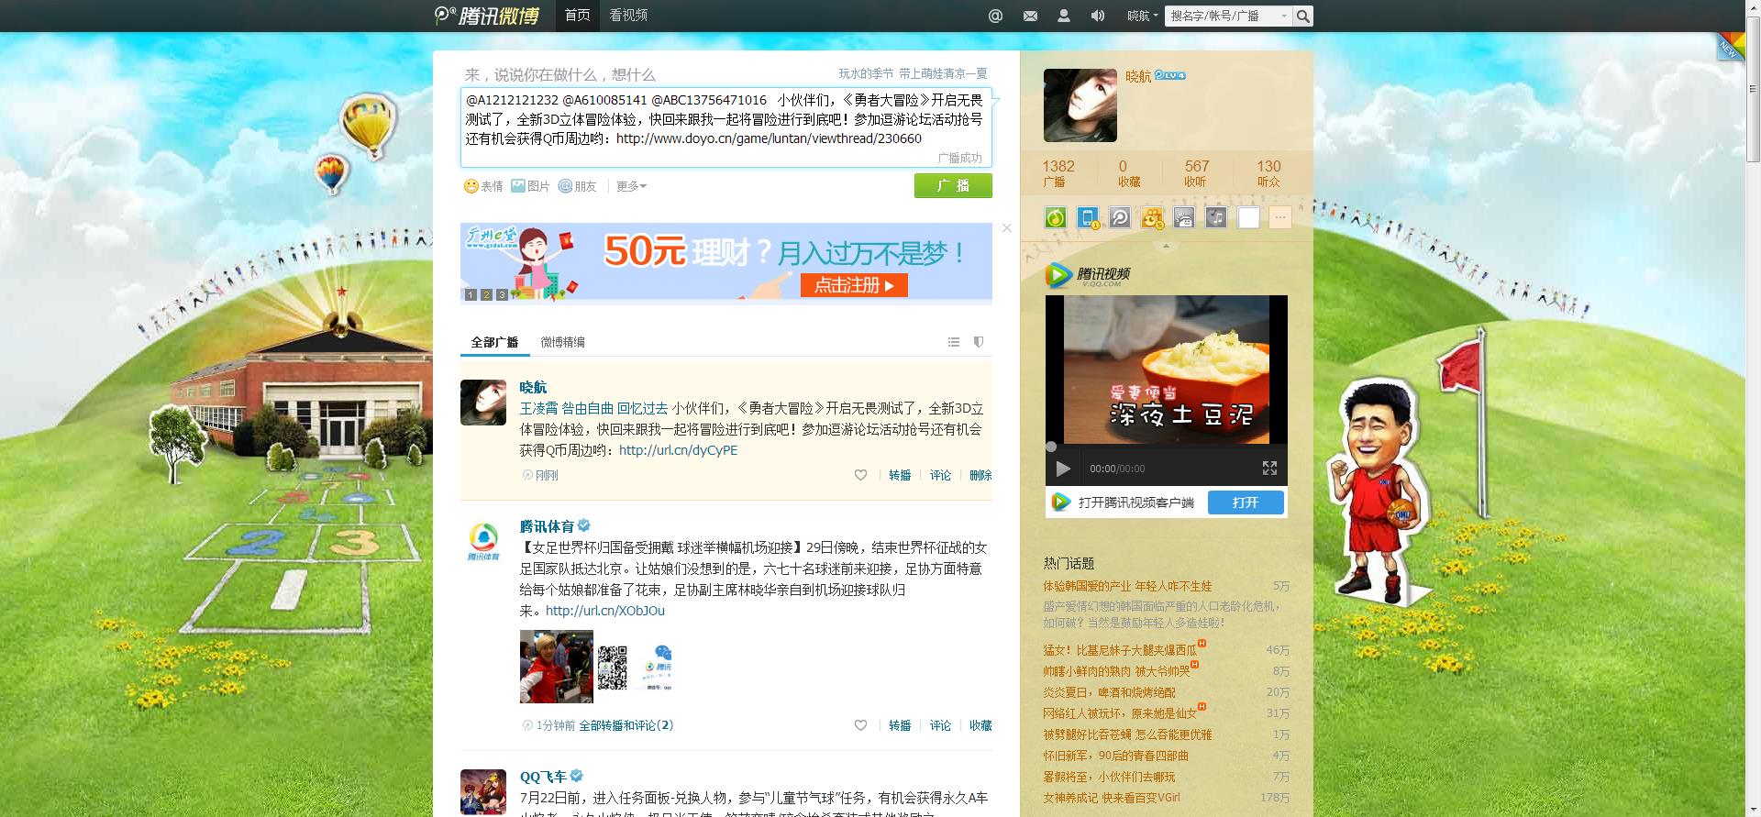Open the @ mentions icon in top bar
Image resolution: width=1761 pixels, height=817 pixels.
995,16
